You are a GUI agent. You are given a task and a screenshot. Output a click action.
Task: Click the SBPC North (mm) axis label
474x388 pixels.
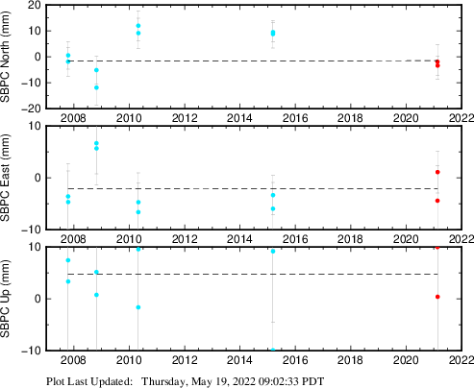(x=5, y=57)
